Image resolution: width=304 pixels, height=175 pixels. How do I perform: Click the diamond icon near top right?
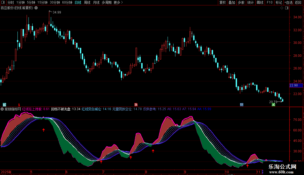pos(282,8)
